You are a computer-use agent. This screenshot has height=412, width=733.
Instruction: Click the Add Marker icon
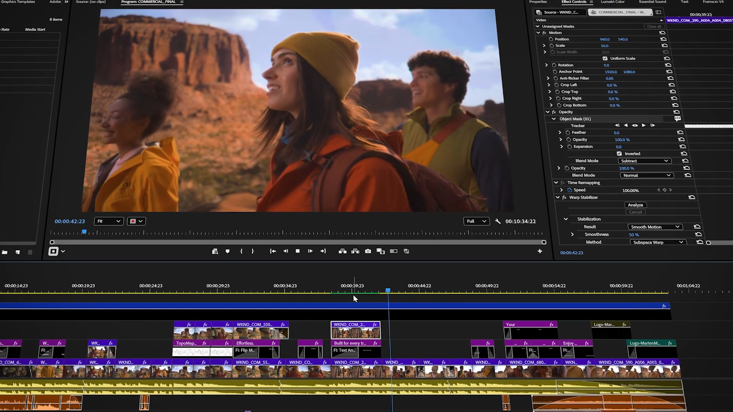pos(228,251)
